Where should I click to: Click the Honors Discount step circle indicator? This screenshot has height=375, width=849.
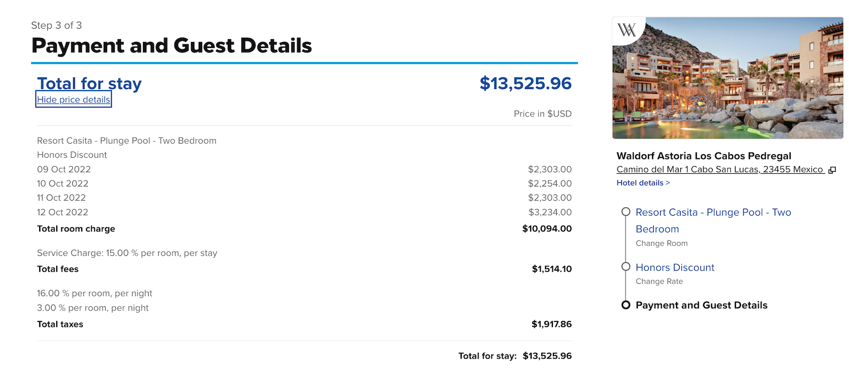tap(626, 267)
